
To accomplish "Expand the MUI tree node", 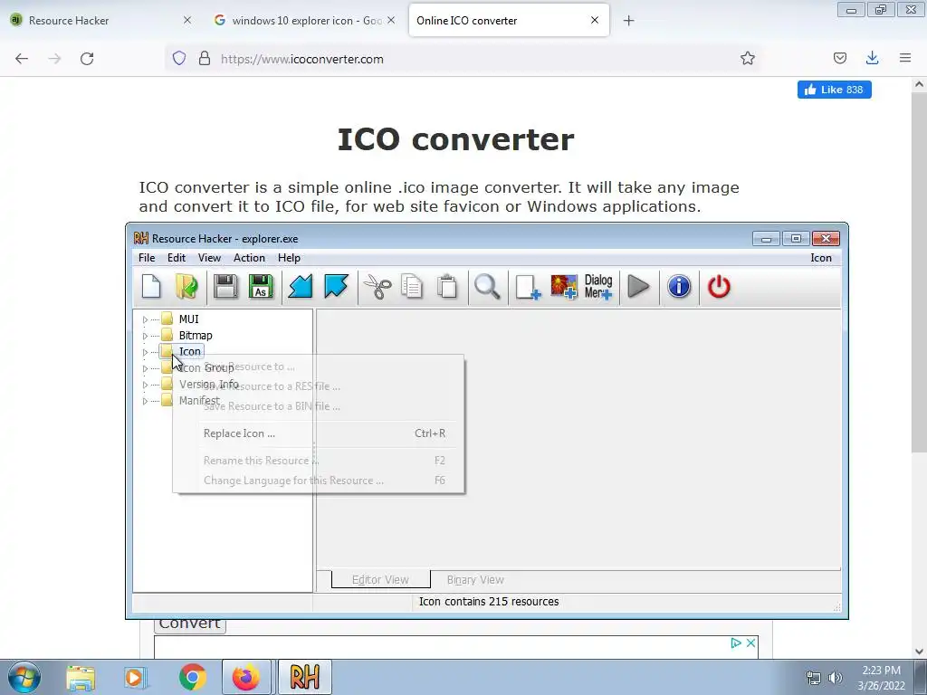I will [145, 319].
